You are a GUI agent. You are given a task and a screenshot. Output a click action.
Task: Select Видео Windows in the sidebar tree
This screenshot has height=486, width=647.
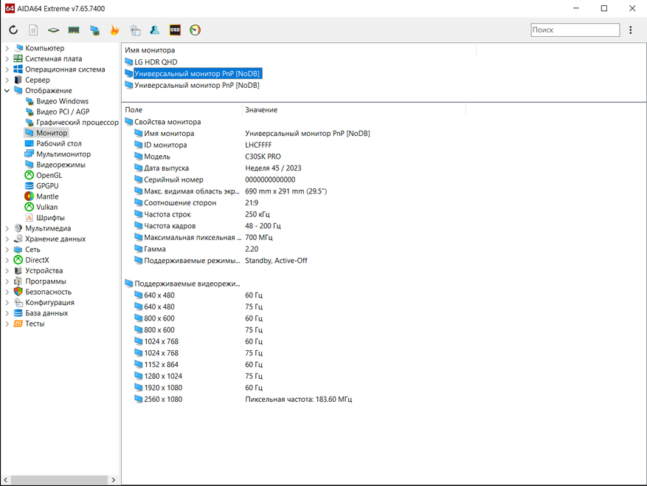62,101
